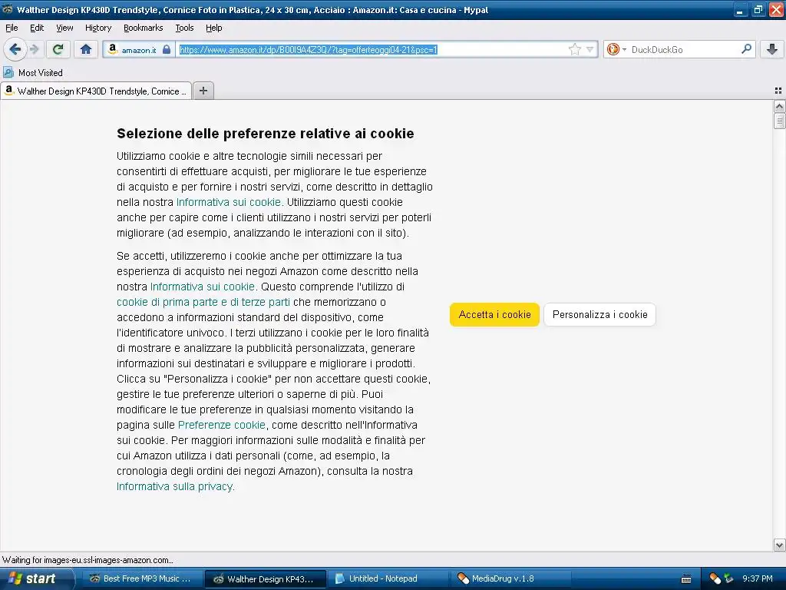Click the network connection tray icon
The width and height of the screenshot is (786, 590).
tap(728, 578)
